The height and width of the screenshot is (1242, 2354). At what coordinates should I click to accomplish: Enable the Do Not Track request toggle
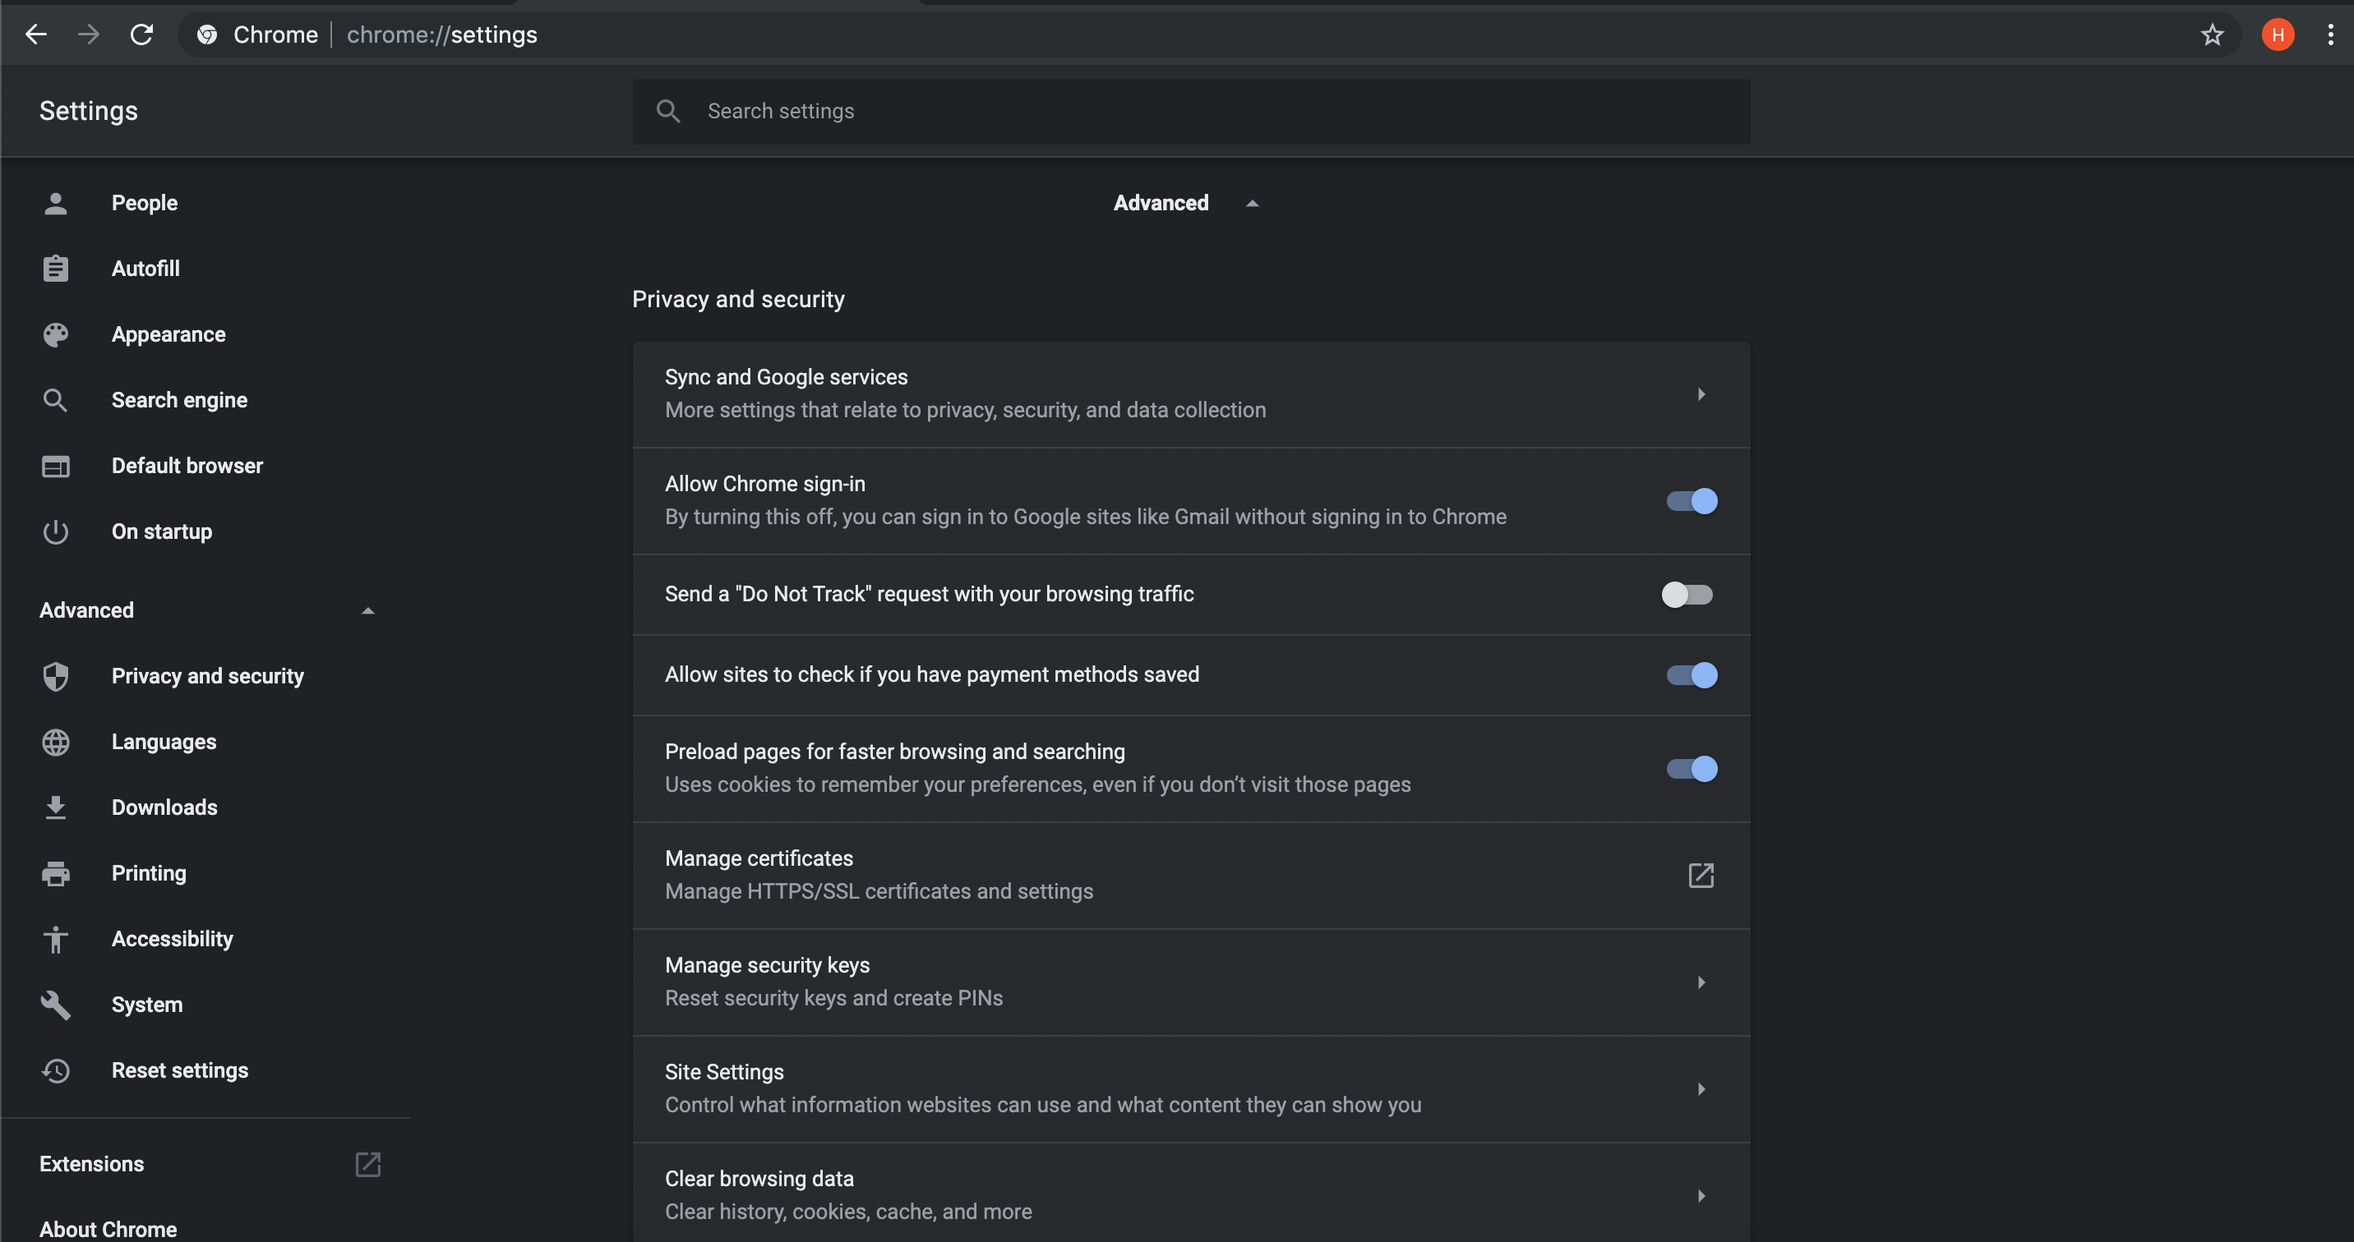tap(1687, 595)
